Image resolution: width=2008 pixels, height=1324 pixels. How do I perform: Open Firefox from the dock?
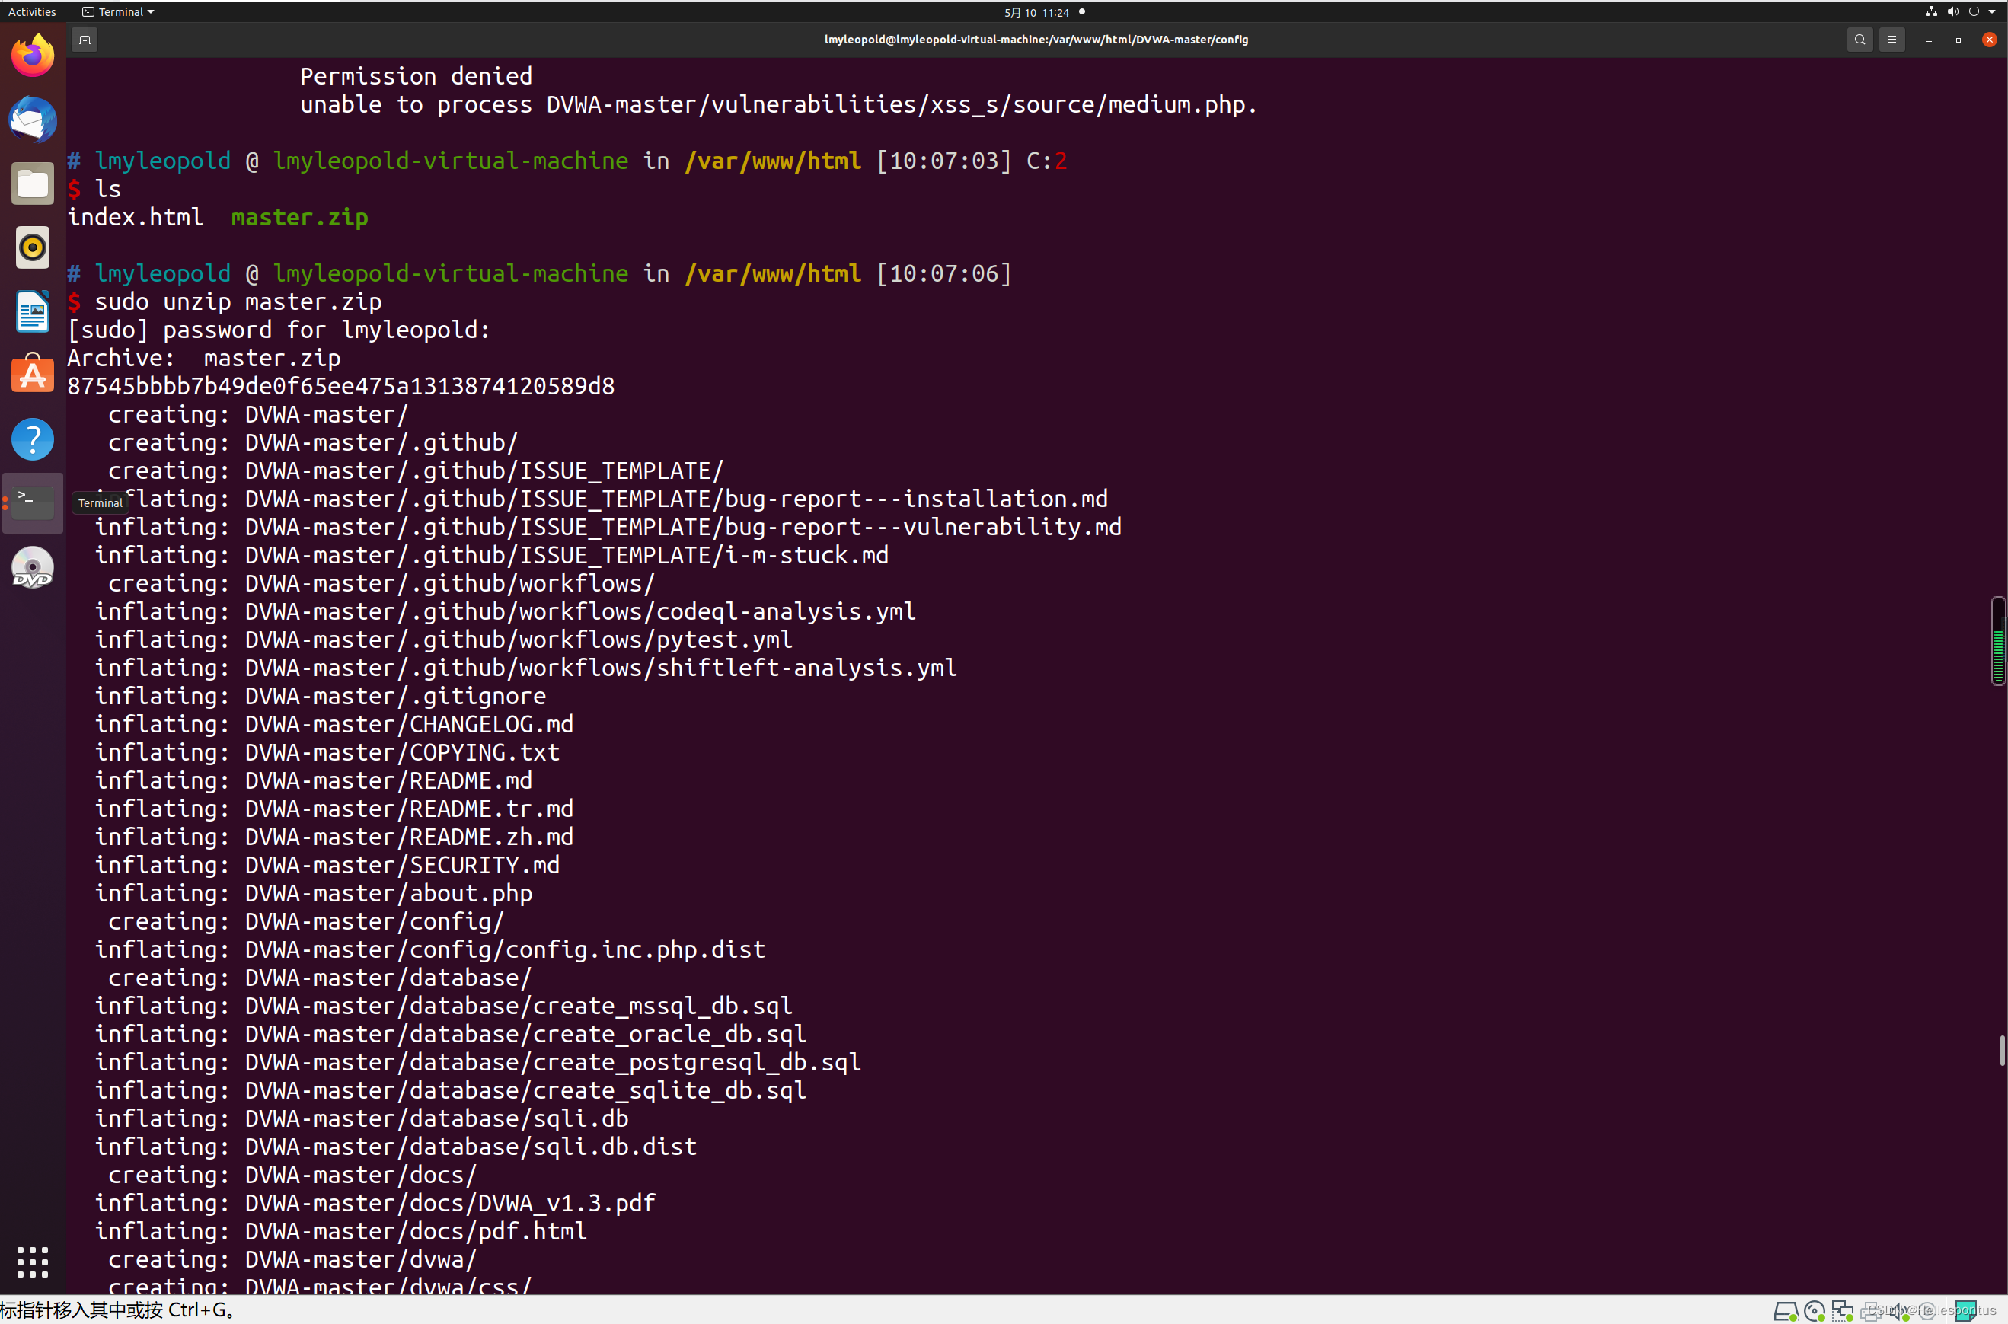[33, 56]
